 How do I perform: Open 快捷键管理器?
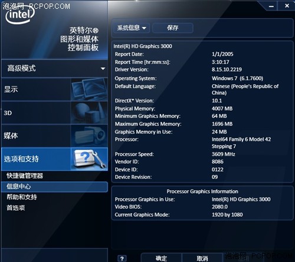tap(25, 175)
